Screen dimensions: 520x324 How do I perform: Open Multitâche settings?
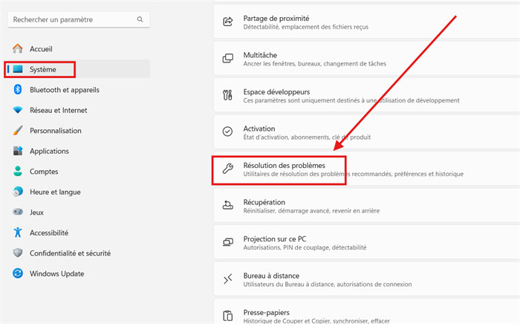click(x=367, y=59)
